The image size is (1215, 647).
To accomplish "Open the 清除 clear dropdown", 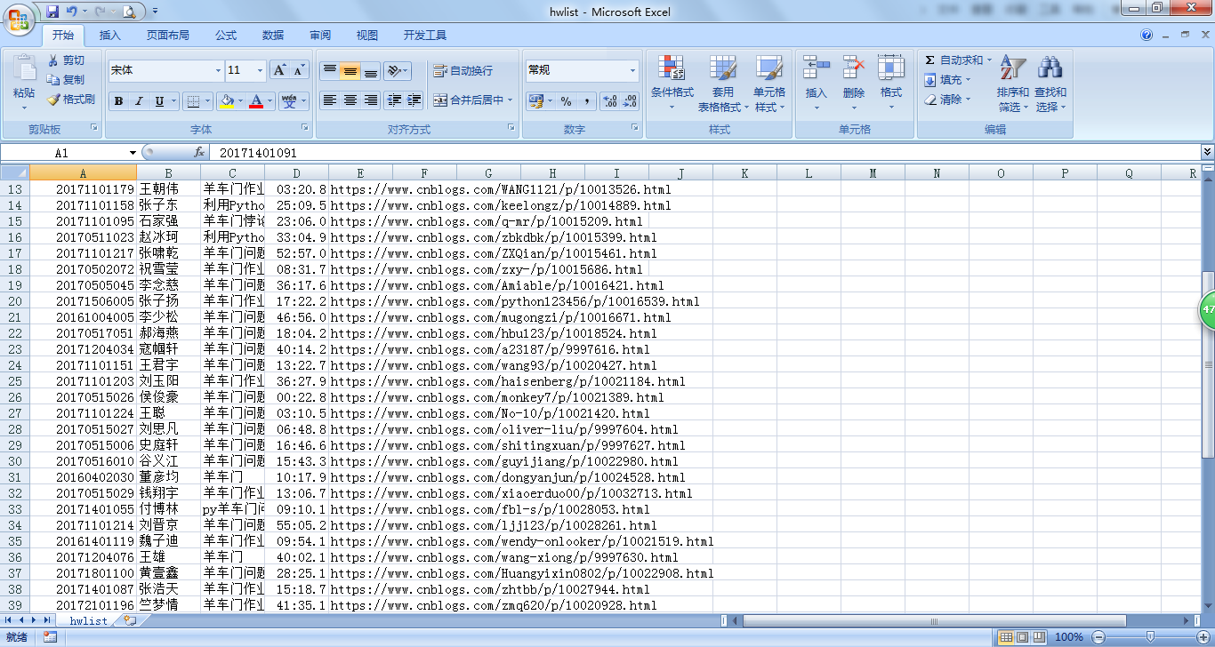I will pyautogui.click(x=947, y=100).
